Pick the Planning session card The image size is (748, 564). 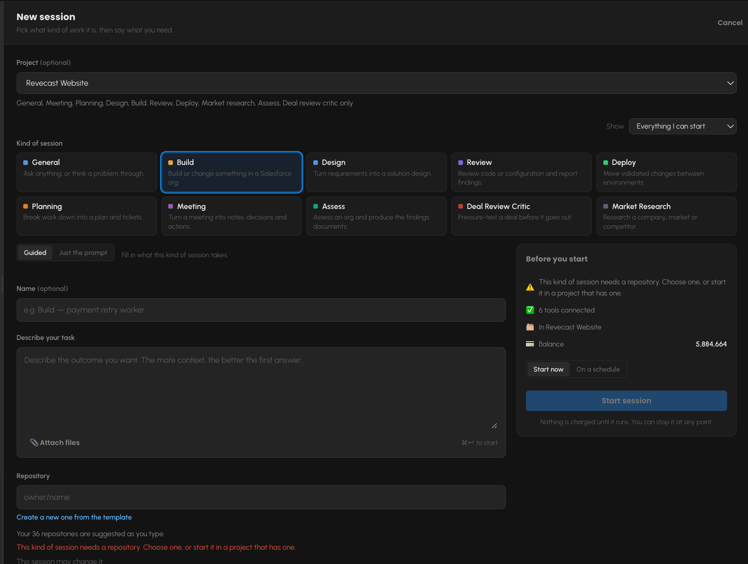coord(87,216)
